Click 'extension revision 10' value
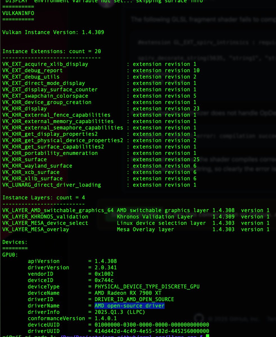This screenshot has height=337, width=276. (x=166, y=70)
